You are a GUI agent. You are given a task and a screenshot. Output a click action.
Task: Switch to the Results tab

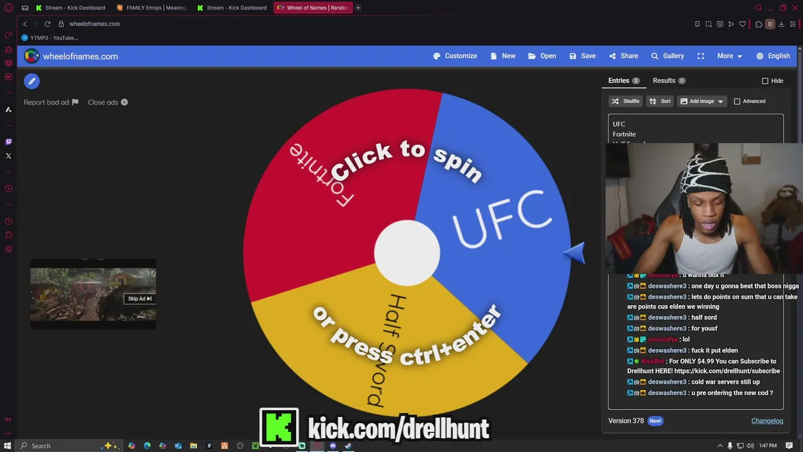(x=669, y=80)
